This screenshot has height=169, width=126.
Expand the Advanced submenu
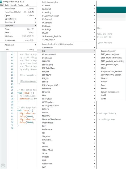pos(18,45)
